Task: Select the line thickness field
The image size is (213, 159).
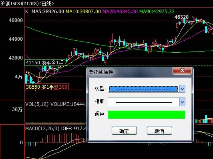Action: [x=144, y=102]
